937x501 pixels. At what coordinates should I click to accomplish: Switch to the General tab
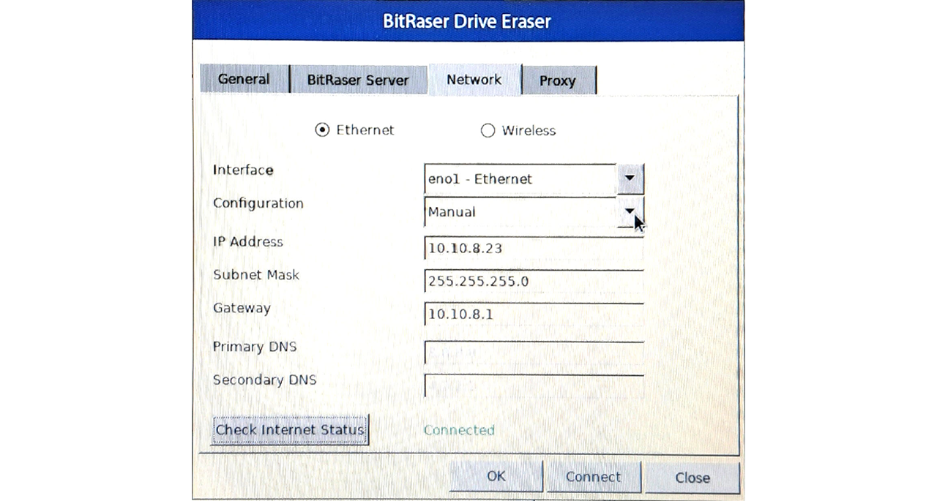pos(244,79)
